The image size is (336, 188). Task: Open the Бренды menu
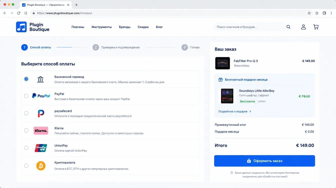124,27
